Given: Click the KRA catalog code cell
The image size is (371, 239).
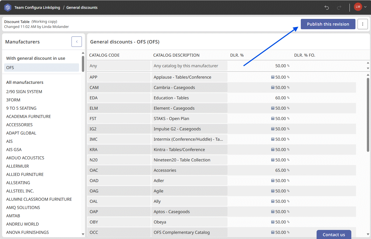Looking at the screenshot, I should (x=119, y=150).
